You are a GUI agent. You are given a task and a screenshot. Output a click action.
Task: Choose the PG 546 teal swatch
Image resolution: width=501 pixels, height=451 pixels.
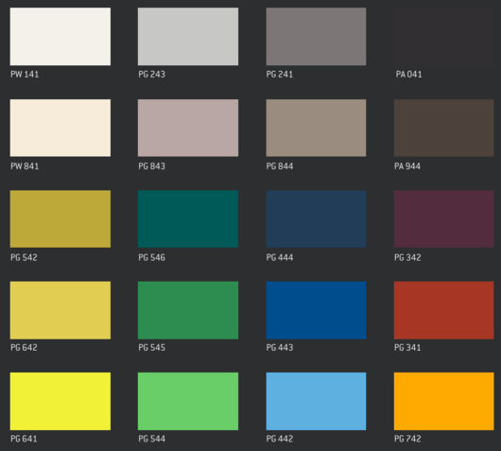(x=188, y=219)
